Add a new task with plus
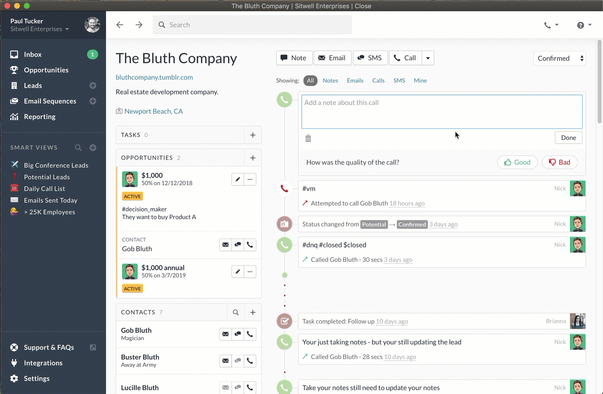 (253, 135)
